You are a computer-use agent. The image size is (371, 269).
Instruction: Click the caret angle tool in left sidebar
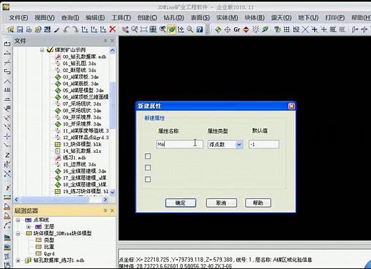(7, 81)
